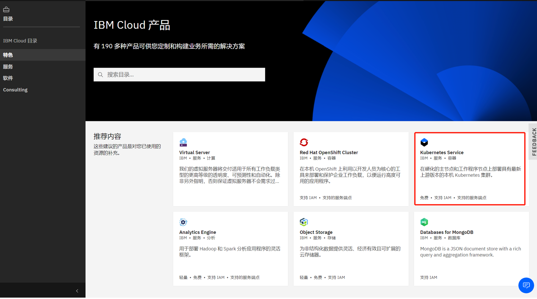
Task: Click the catalog briefcase icon at top left
Action: 6,9
